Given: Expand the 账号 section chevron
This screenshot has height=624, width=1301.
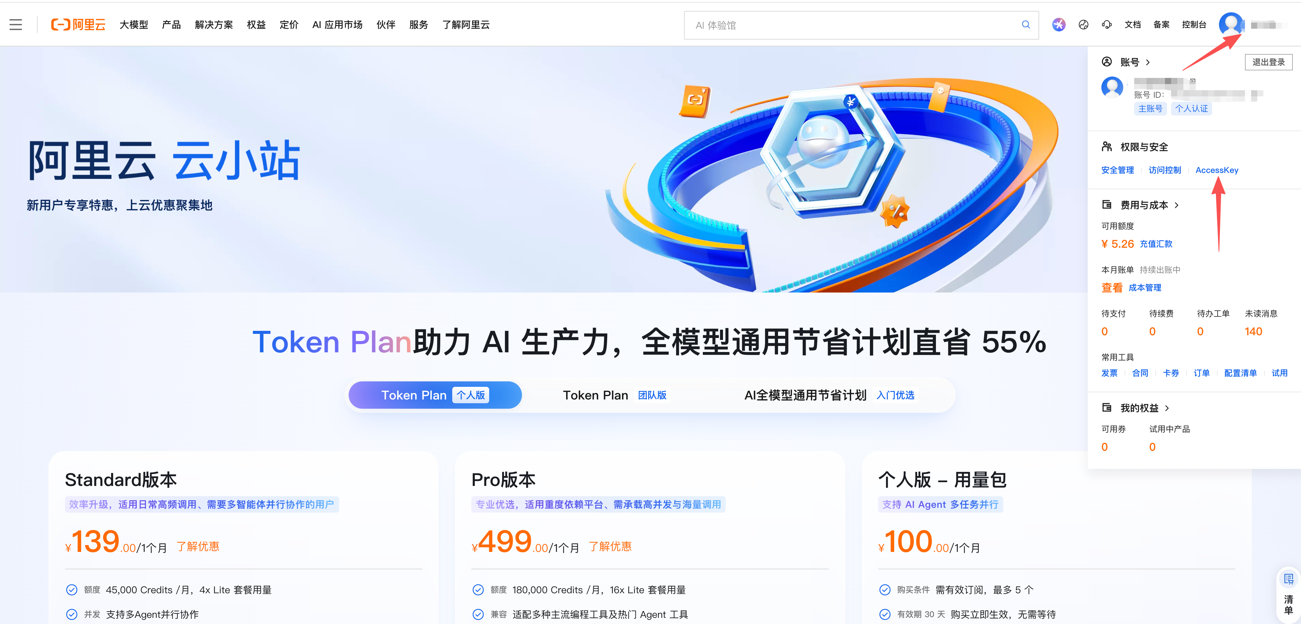Looking at the screenshot, I should coord(1148,62).
